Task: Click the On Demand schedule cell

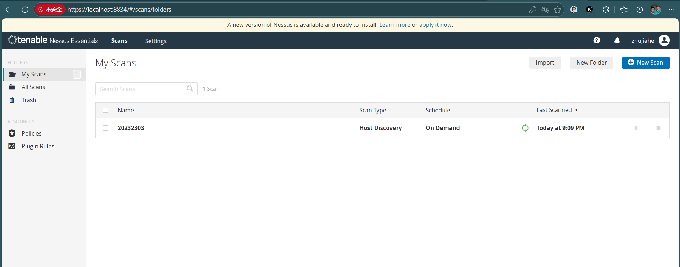Action: pos(443,128)
